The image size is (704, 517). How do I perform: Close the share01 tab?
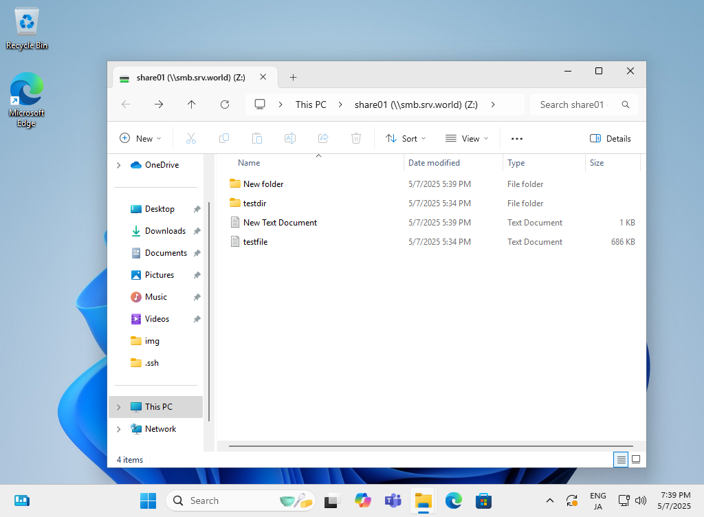[263, 77]
